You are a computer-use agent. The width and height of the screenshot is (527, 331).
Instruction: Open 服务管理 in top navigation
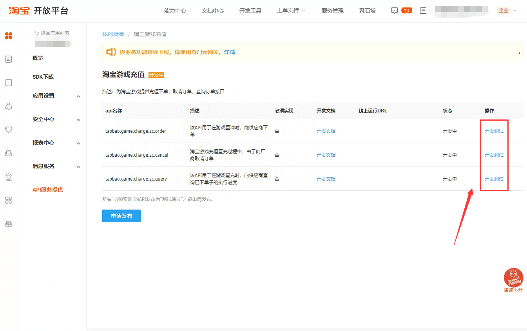click(333, 11)
